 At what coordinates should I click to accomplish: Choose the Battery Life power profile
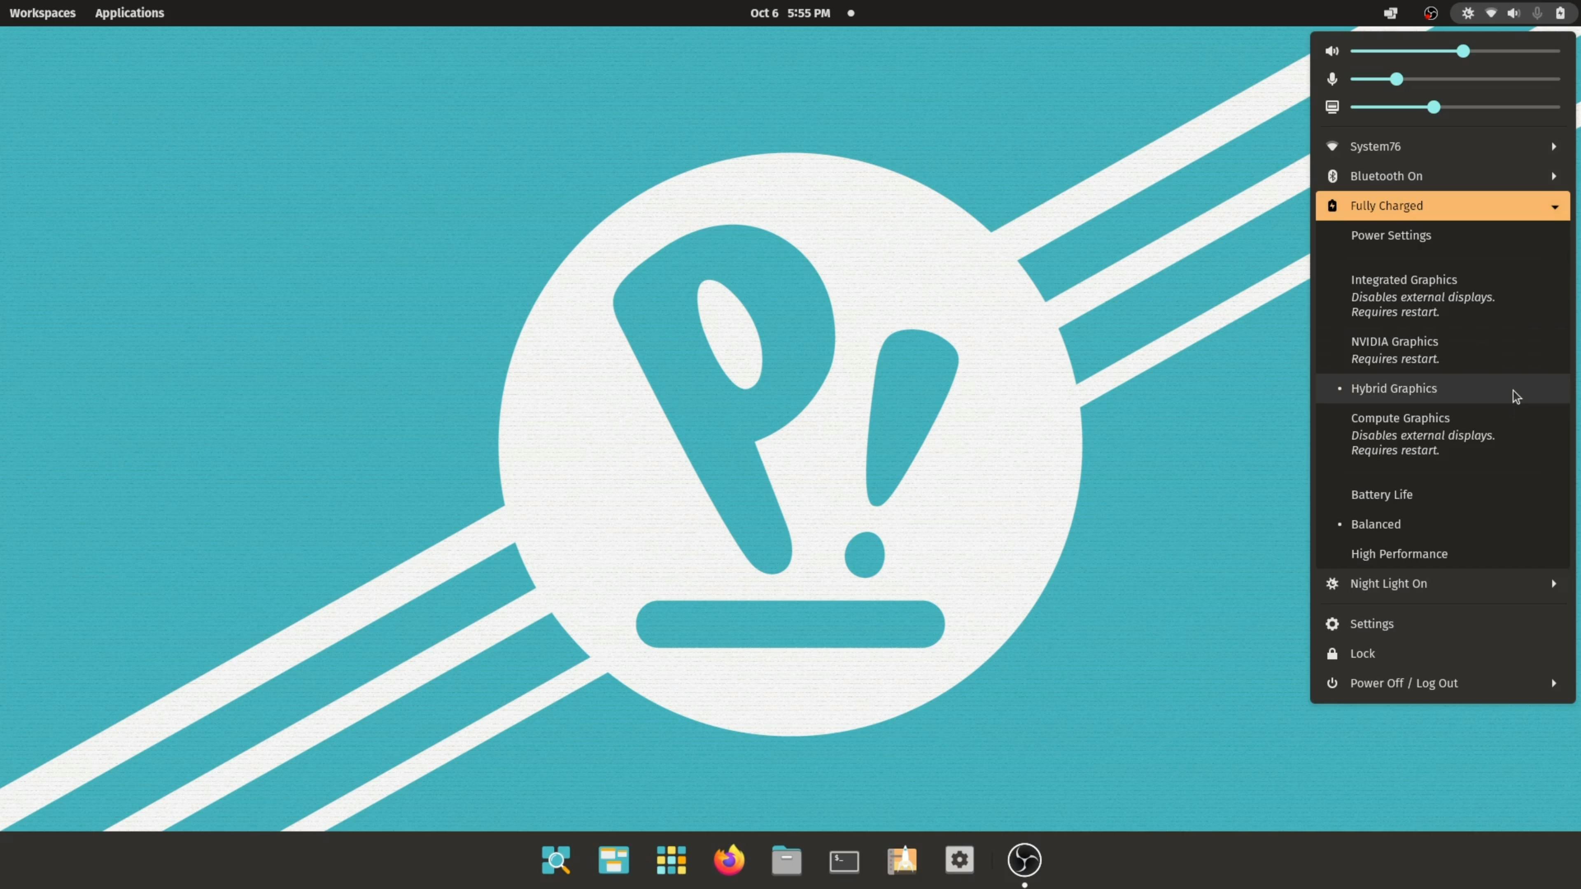point(1443,494)
